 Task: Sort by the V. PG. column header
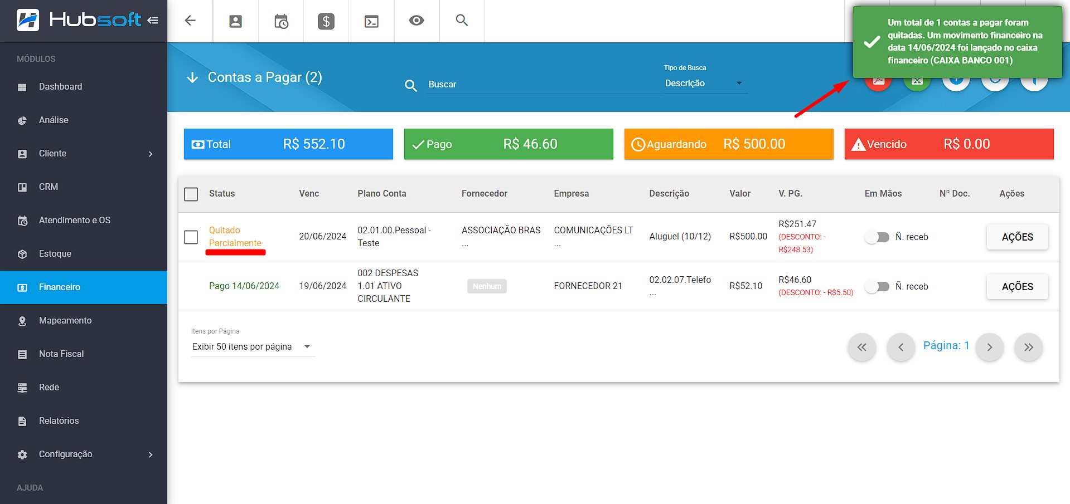(791, 194)
